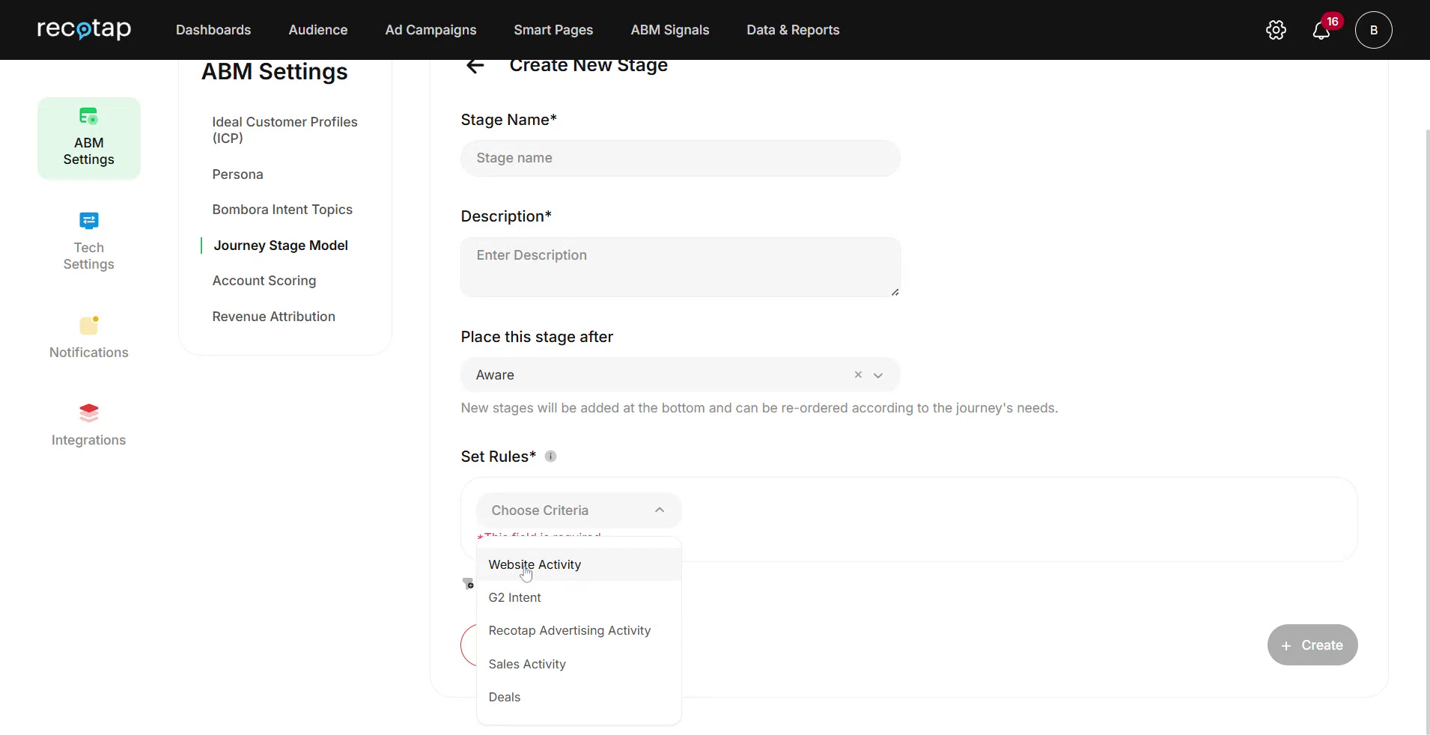The image size is (1430, 735).
Task: Collapse the Choose Criteria dropdown
Action: (x=659, y=510)
